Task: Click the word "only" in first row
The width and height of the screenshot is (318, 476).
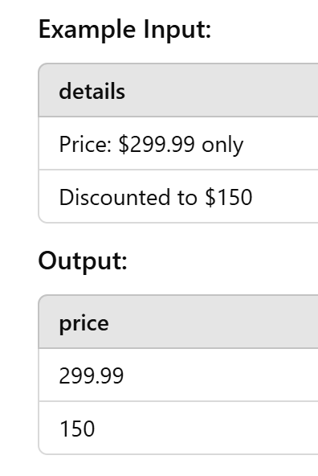Action: (x=222, y=145)
